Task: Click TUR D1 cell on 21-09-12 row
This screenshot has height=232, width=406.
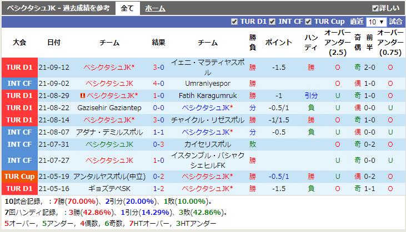Action: (19, 68)
